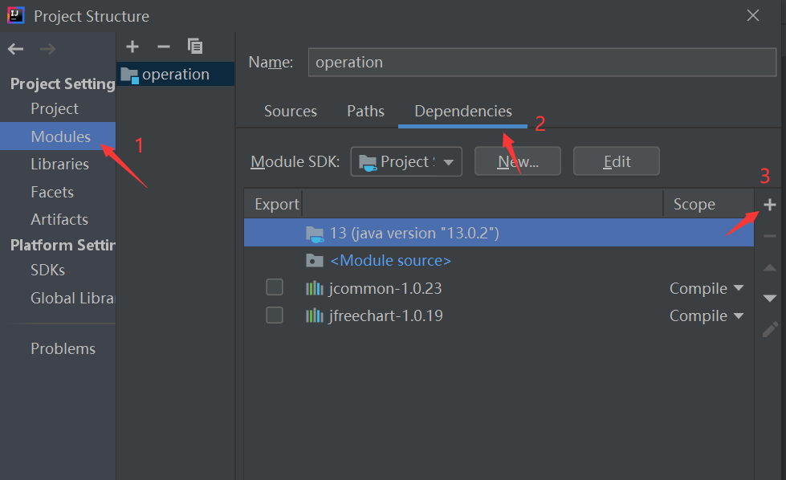Add a new module with plus icon
786x480 pixels.
point(132,47)
